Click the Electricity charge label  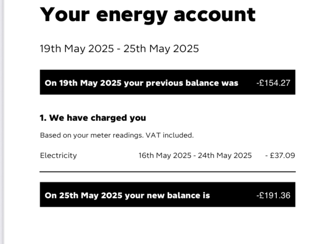click(x=58, y=155)
